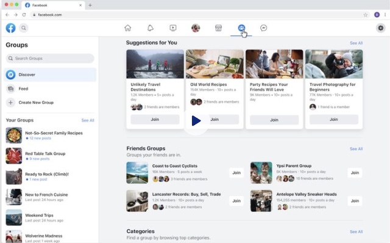This screenshot has width=390, height=243.
Task: Join Antelope Valley Sneaker Heads
Action: tap(355, 201)
